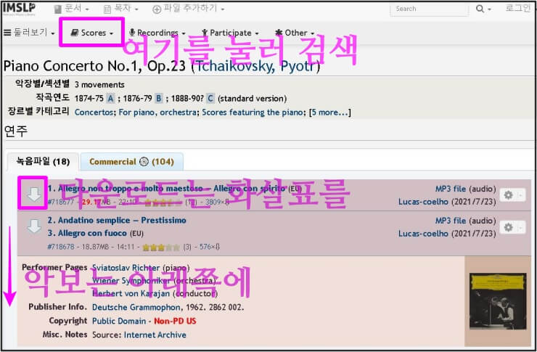Open the Recordings dropdown menu

pyautogui.click(x=157, y=33)
